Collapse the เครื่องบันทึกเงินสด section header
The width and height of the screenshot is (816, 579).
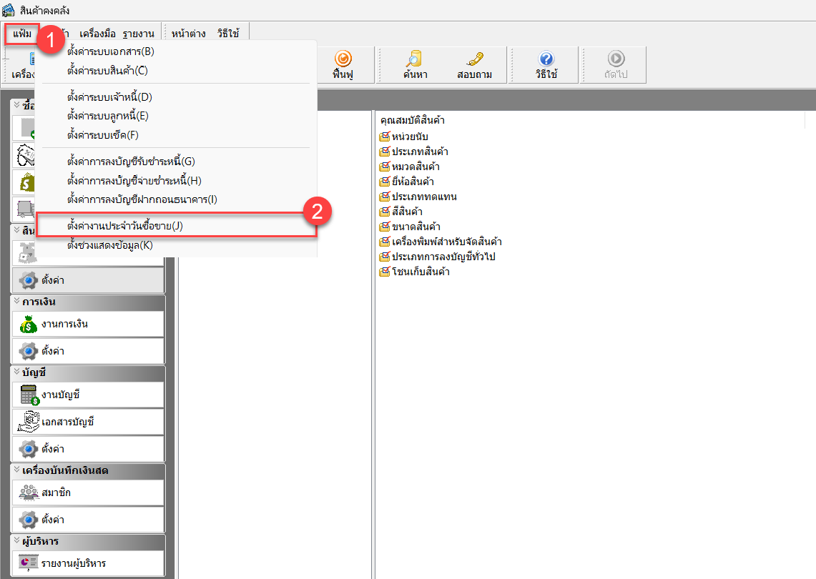(16, 470)
